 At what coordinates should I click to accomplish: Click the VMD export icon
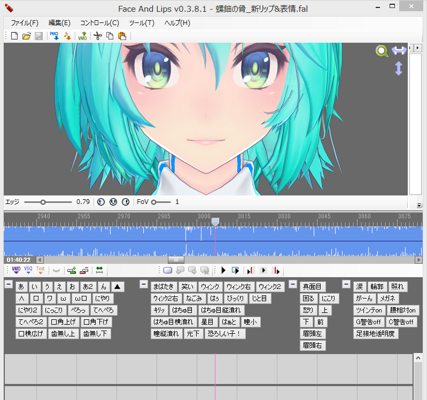tap(82, 36)
